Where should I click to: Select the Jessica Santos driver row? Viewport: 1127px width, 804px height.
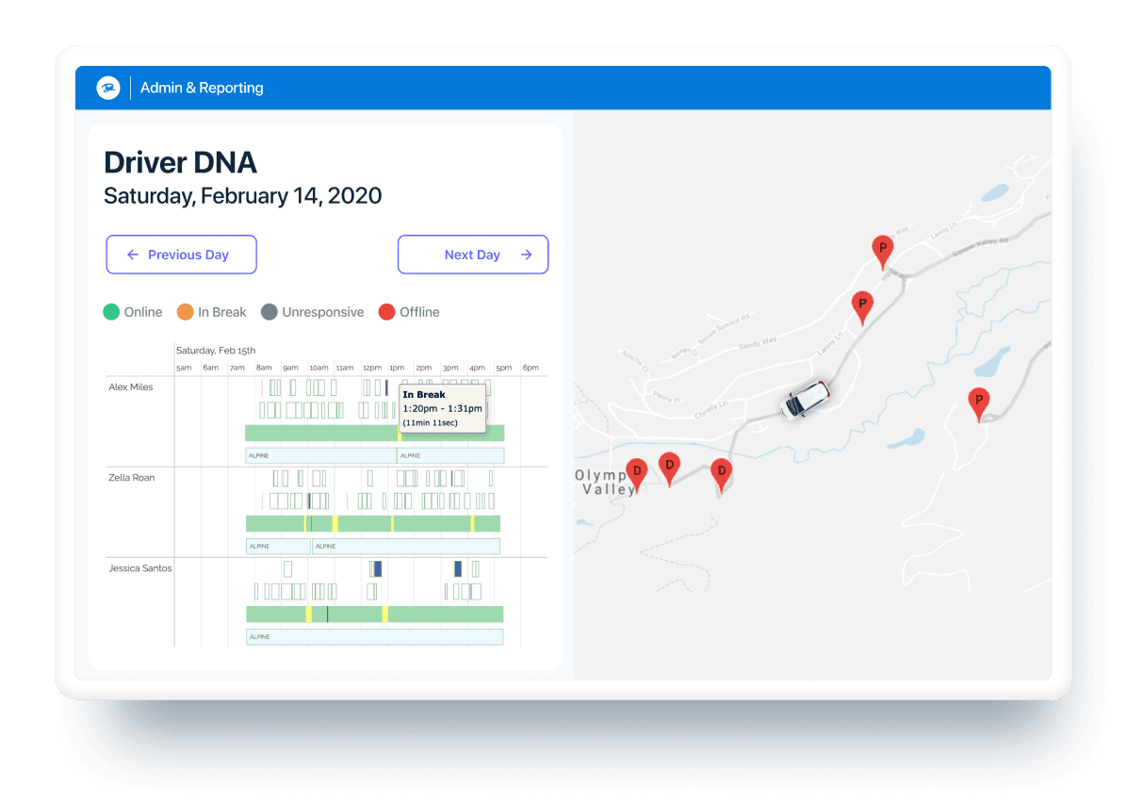[x=140, y=568]
